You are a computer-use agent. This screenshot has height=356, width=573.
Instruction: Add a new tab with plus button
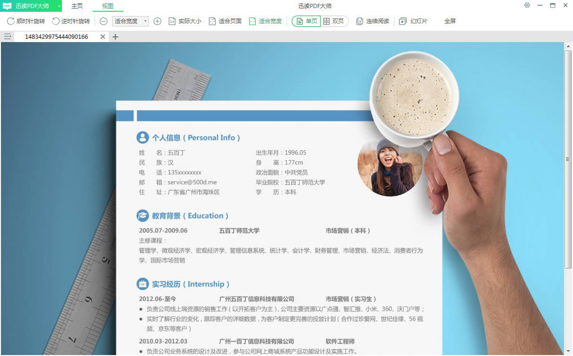point(115,36)
